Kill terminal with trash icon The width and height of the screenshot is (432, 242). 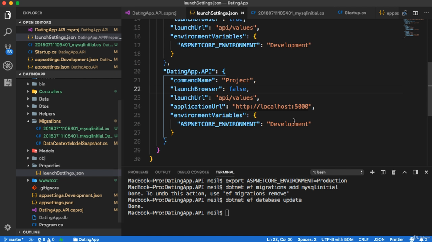(394, 172)
